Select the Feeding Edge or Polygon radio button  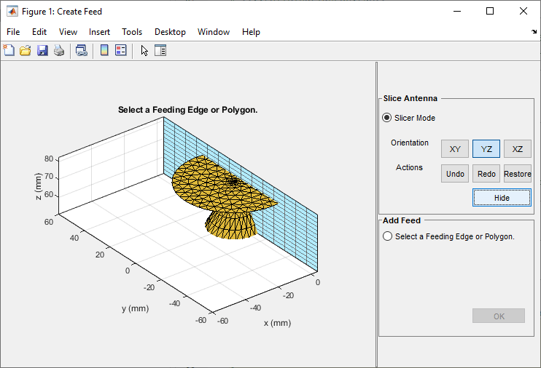point(387,236)
